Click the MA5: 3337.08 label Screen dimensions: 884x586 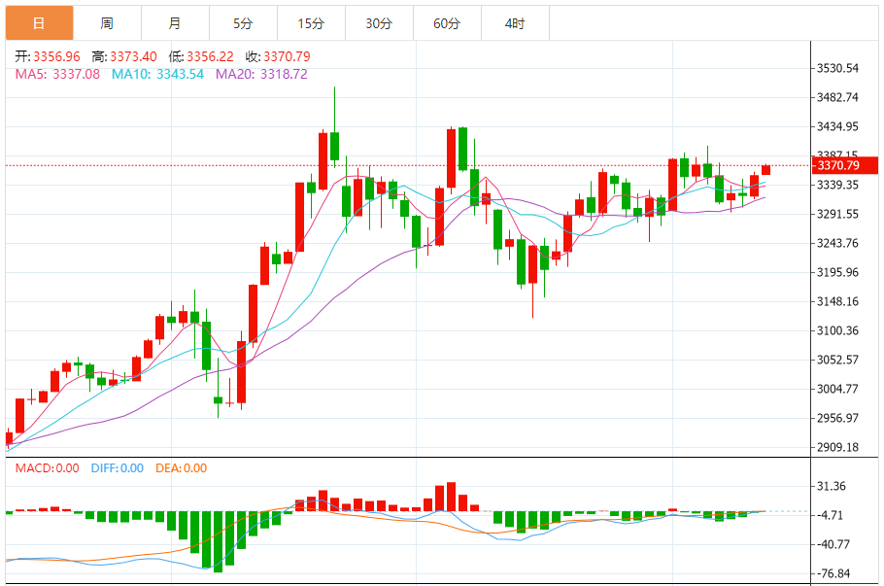pos(57,74)
